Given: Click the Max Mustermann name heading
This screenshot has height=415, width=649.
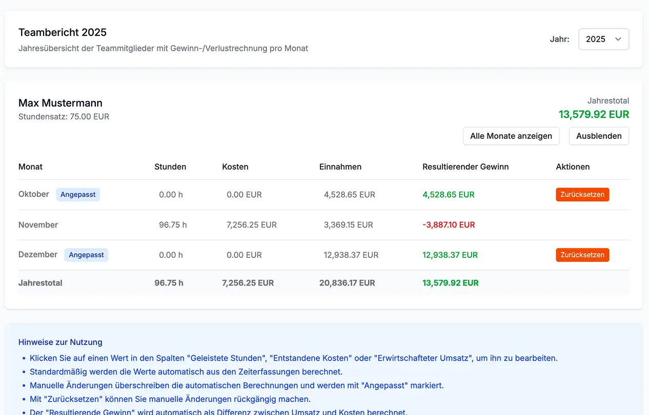Looking at the screenshot, I should 60,103.
